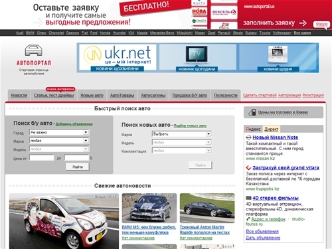Click заполнить заявку in red banner

[x=269, y=23]
